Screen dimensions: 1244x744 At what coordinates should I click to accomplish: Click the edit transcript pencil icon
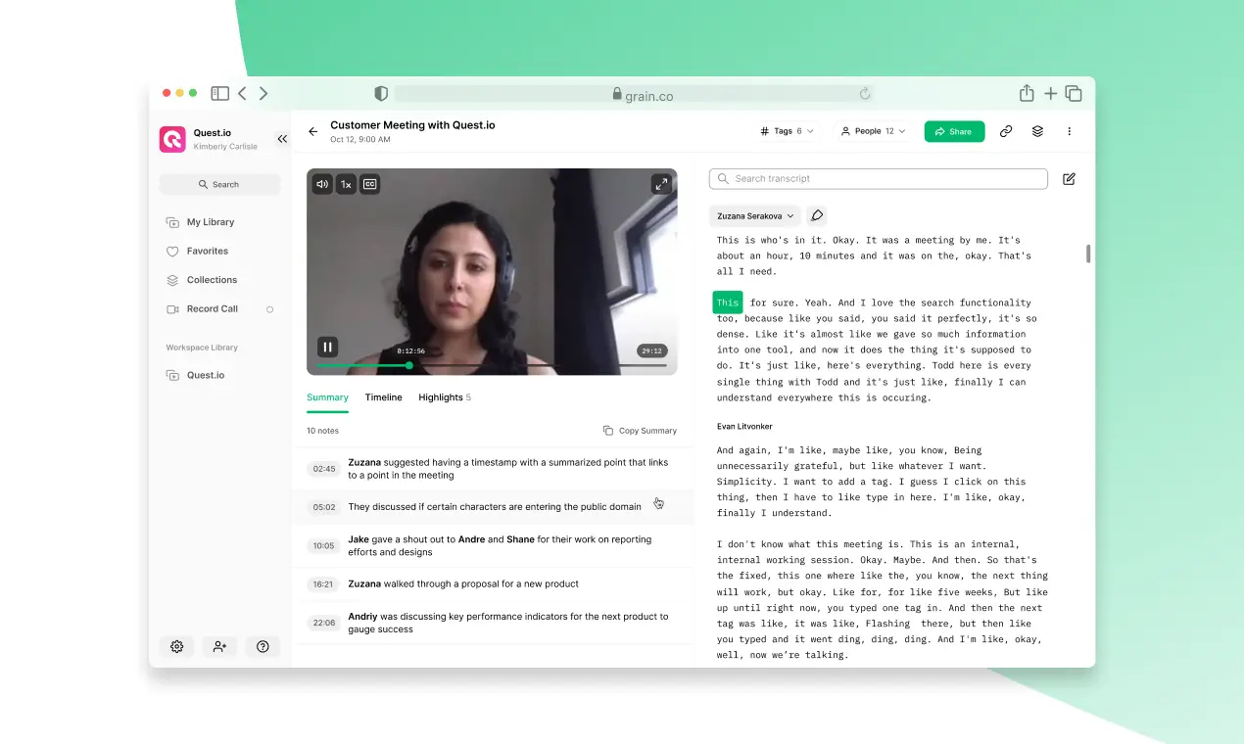pos(1069,179)
